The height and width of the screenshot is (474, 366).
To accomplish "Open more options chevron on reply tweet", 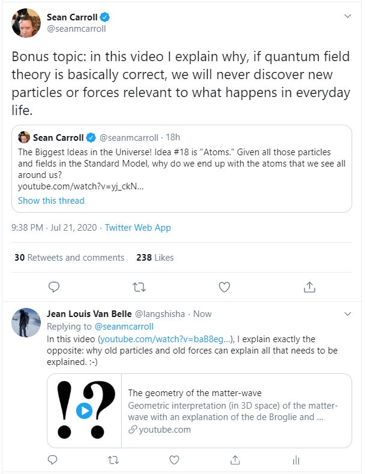I will [x=347, y=314].
